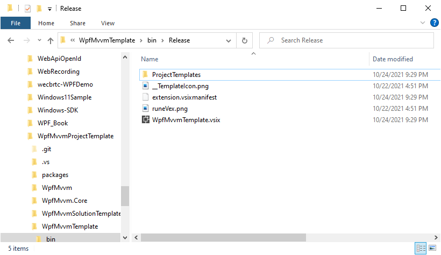The height and width of the screenshot is (255, 441).
Task: Select the bin folder in the tree
Action: tap(51, 239)
